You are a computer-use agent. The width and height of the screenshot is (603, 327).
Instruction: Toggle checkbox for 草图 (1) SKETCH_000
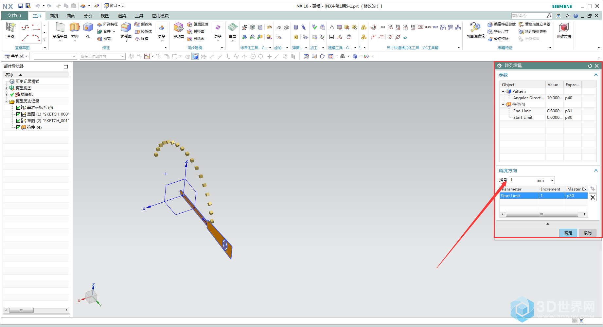coord(18,114)
